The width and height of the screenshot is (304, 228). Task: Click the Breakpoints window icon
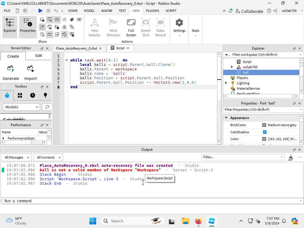[72, 34]
